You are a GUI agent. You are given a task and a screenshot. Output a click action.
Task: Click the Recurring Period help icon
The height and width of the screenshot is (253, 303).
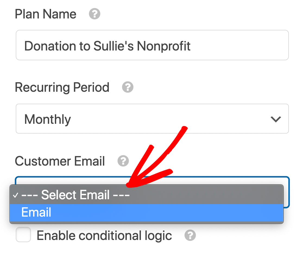coord(128,87)
